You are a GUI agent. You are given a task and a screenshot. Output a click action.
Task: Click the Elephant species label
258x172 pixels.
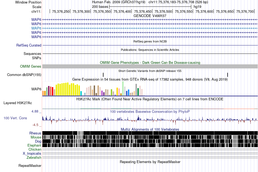(x=34, y=145)
